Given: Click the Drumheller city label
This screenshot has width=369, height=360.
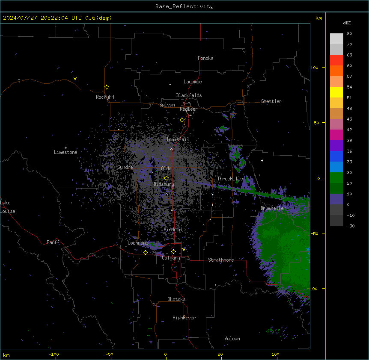Looking at the screenshot, I should [273, 208].
